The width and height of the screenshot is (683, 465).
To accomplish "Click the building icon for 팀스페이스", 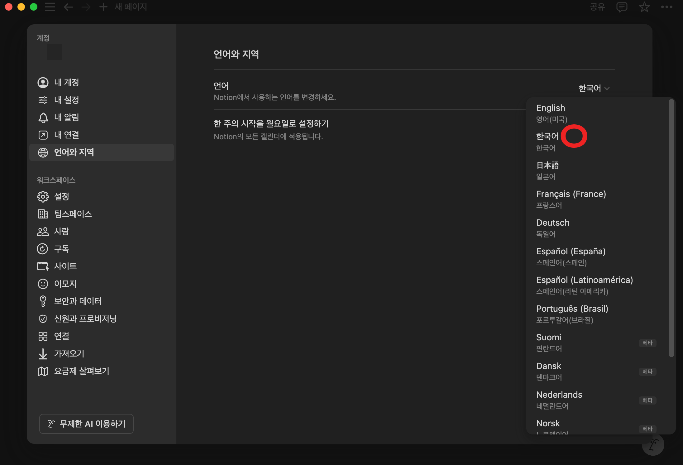I will coord(43,214).
